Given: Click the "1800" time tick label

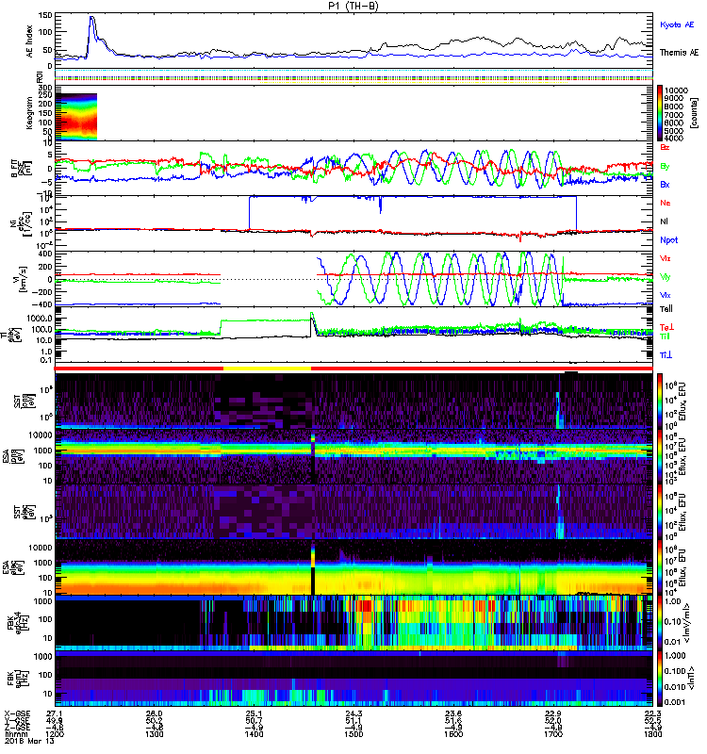Looking at the screenshot, I should click(x=652, y=734).
